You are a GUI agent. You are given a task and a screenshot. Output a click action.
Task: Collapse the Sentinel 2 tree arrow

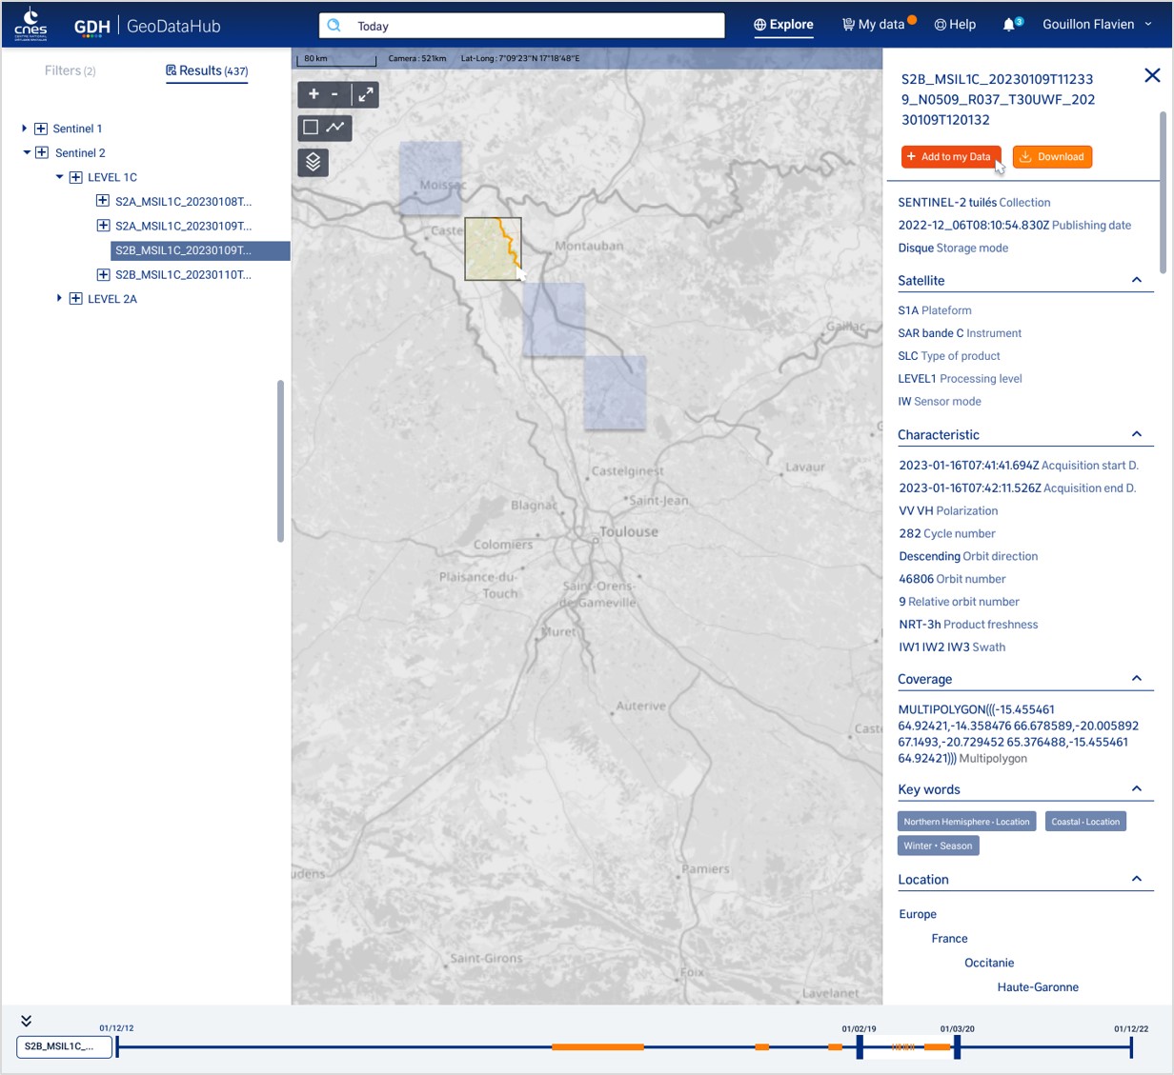tap(27, 152)
